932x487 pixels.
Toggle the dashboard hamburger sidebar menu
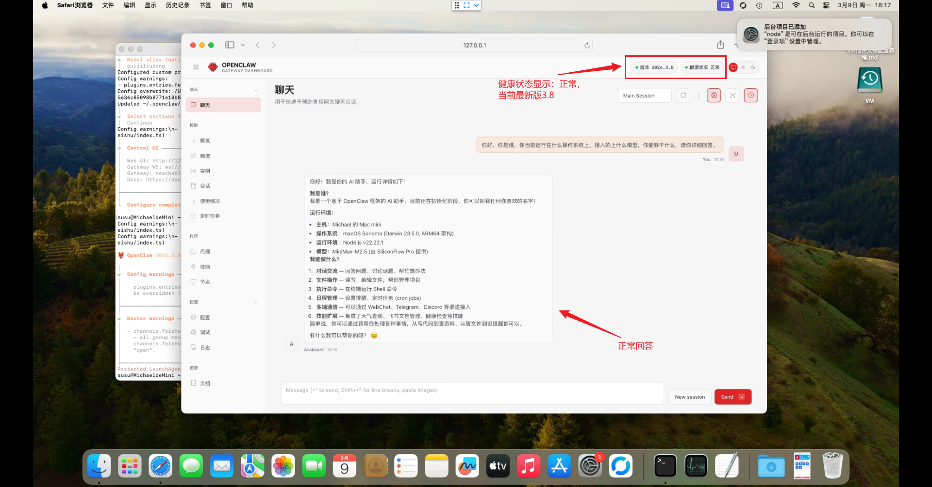point(196,67)
